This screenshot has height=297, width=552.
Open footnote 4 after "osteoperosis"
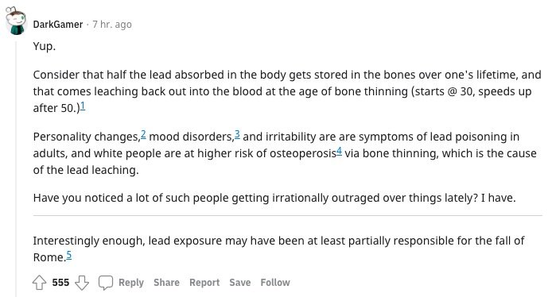click(x=339, y=151)
